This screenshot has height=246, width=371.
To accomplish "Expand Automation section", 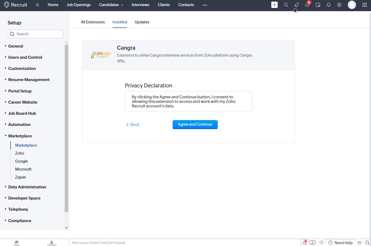I will tap(19, 124).
